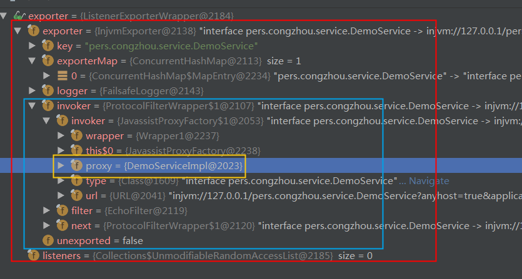Collapse the ProtocolFilterWrapper invoker node
The image size is (522, 279).
click(x=33, y=105)
